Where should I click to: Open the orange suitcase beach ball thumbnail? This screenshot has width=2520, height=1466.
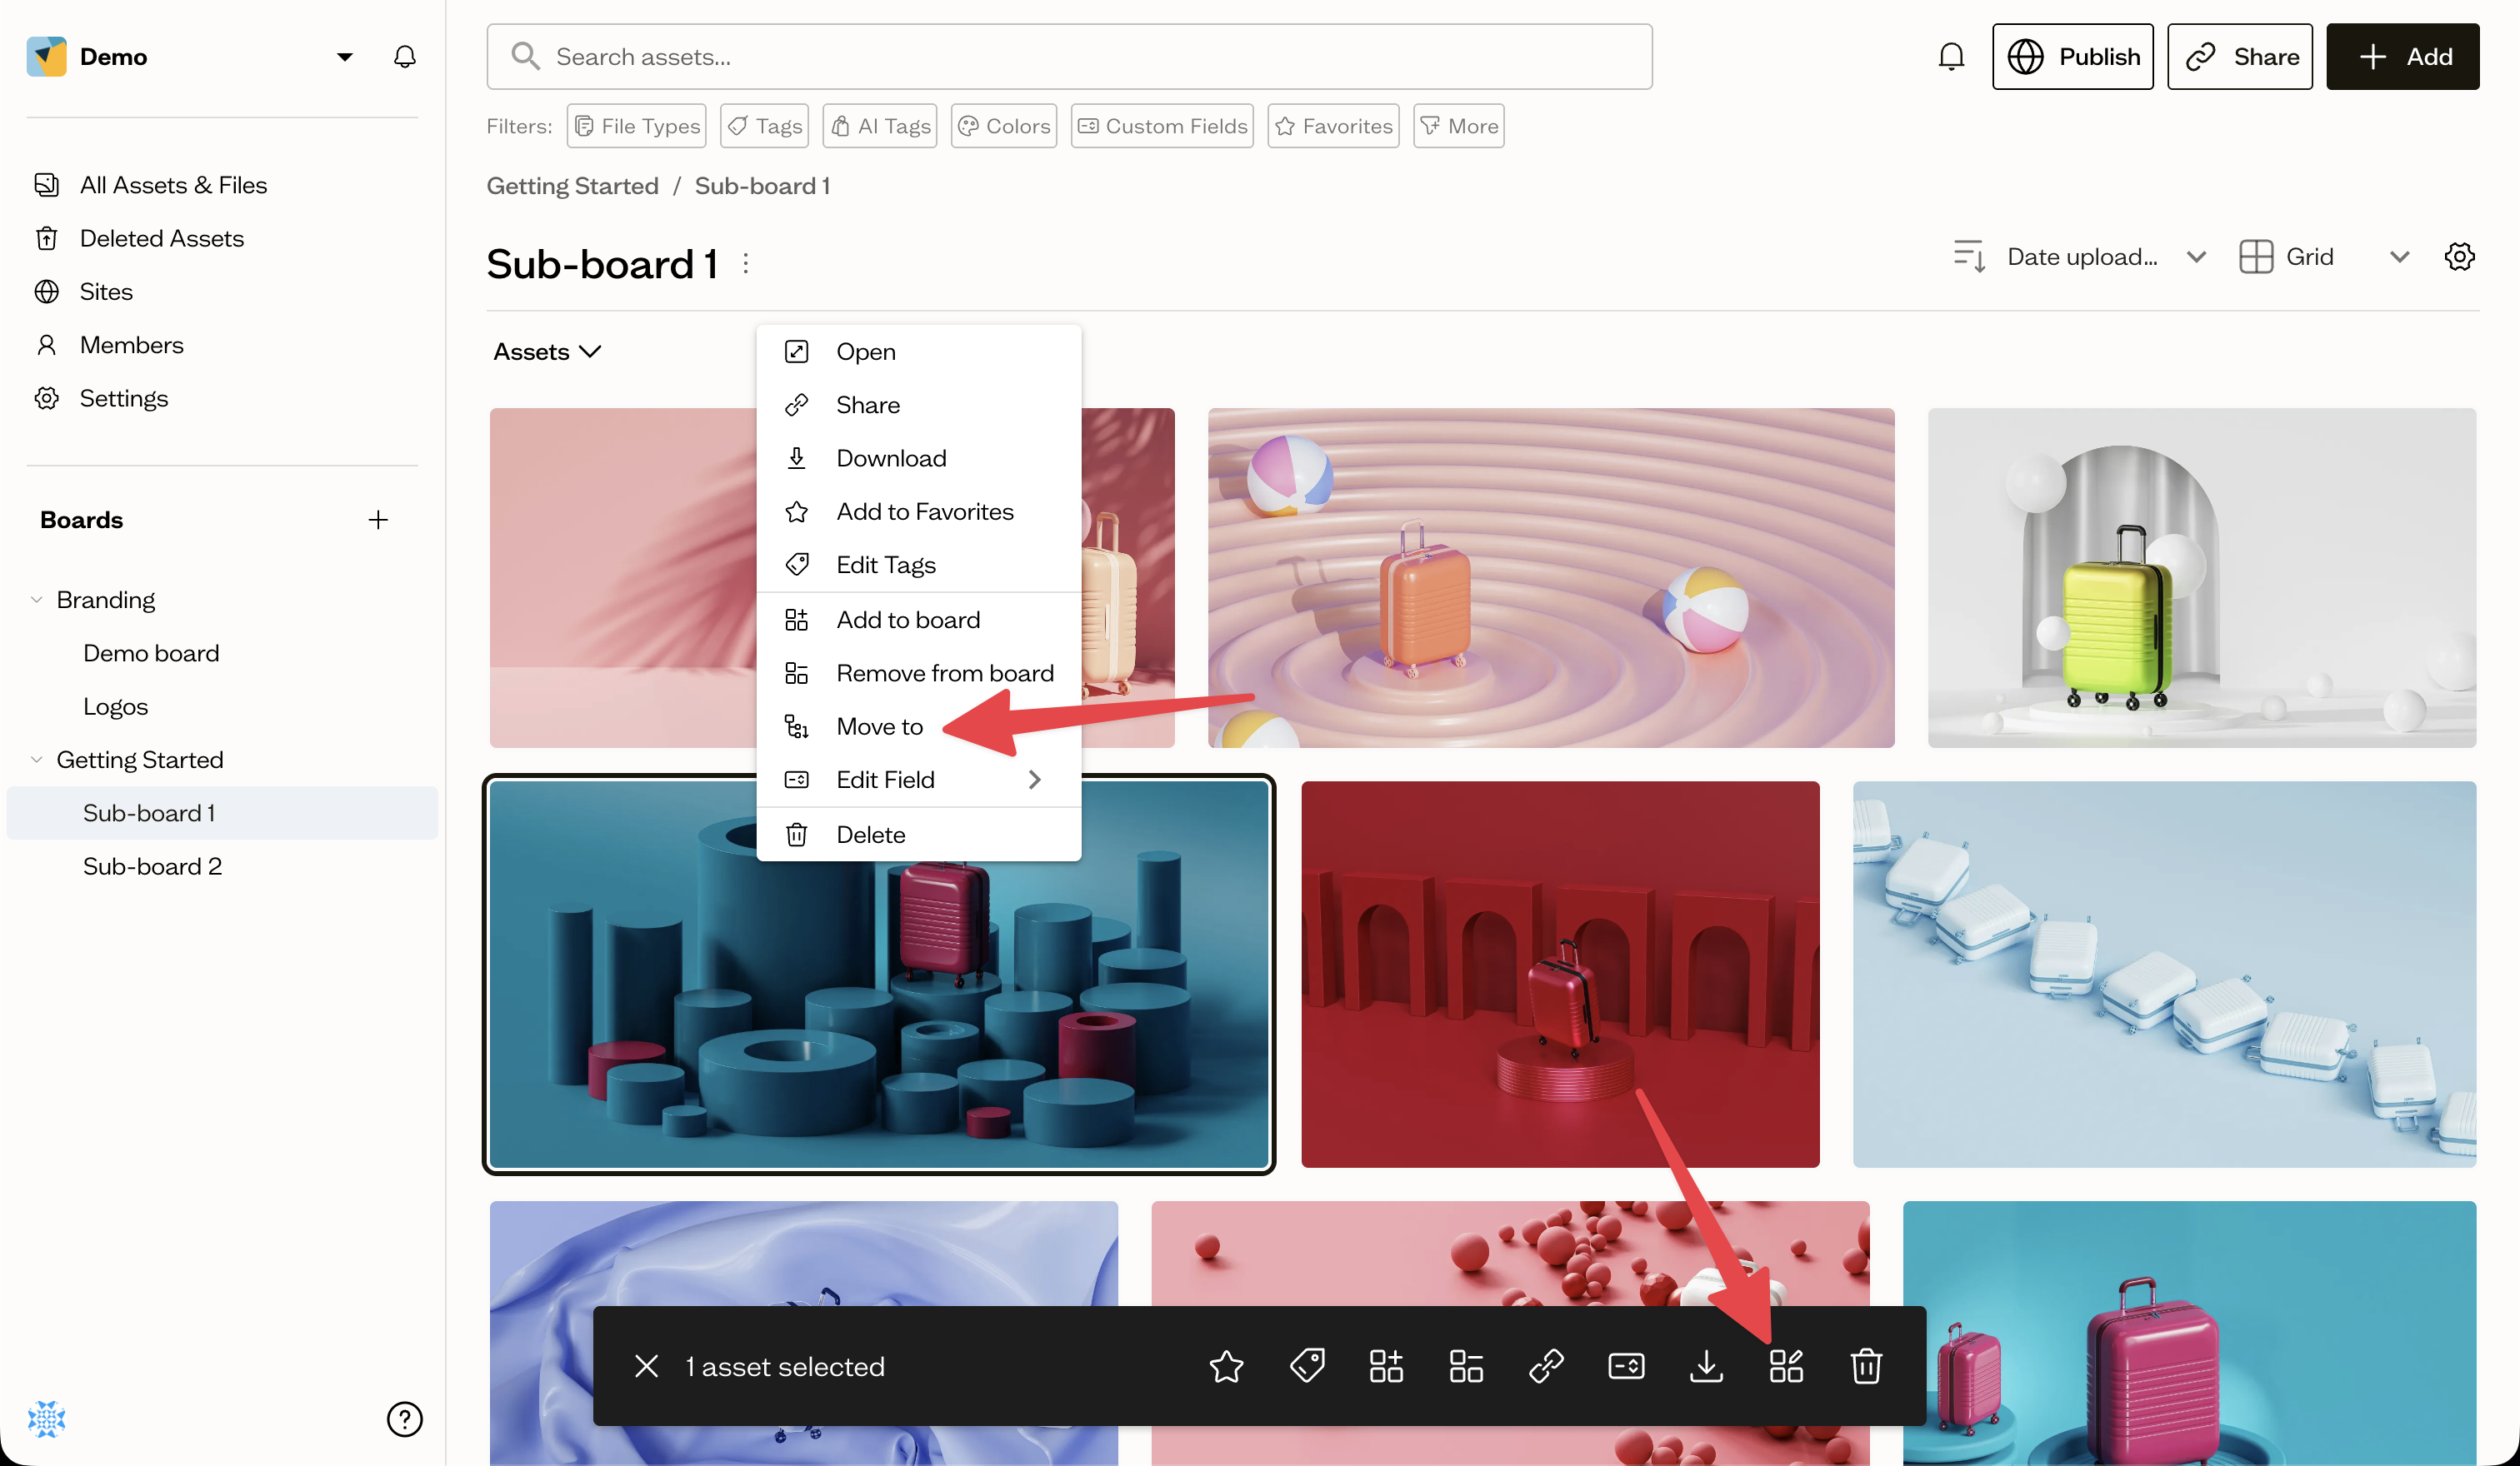[1551, 577]
